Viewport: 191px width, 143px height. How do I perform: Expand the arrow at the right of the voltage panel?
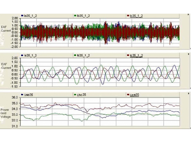[x=189, y=94]
